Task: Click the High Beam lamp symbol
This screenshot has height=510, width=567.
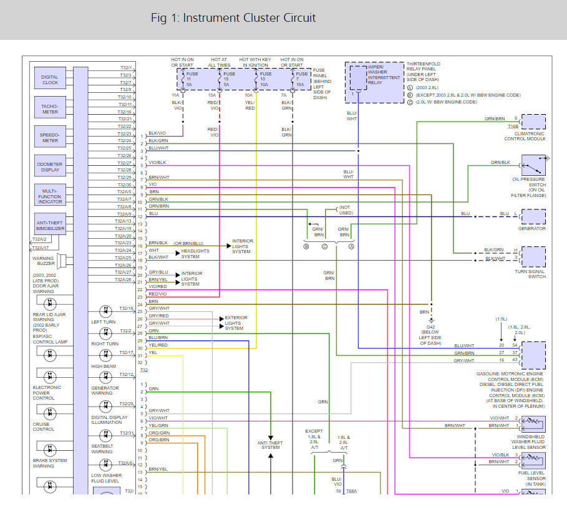Action: tap(105, 355)
